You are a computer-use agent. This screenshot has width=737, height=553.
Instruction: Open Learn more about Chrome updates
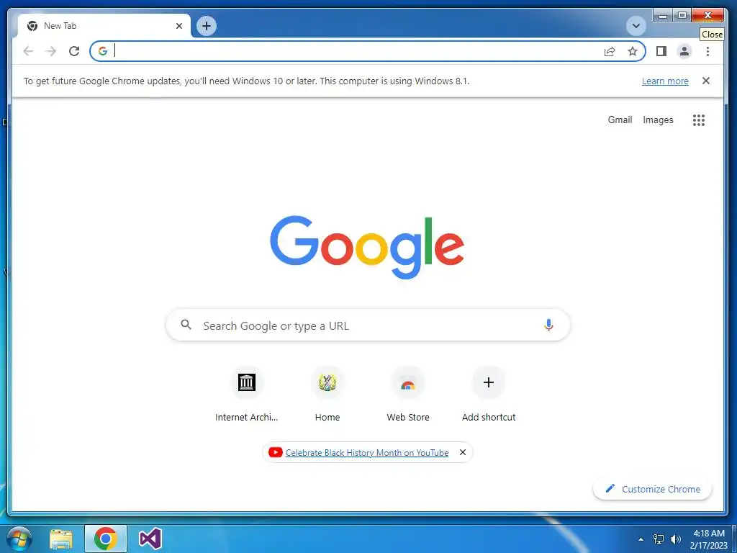pos(665,81)
